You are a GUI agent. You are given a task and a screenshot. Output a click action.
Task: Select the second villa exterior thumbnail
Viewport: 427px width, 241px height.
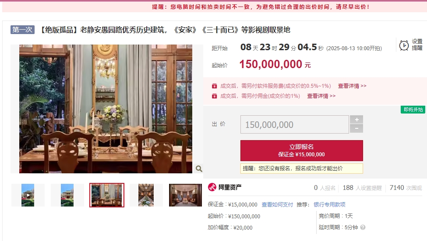point(67,195)
